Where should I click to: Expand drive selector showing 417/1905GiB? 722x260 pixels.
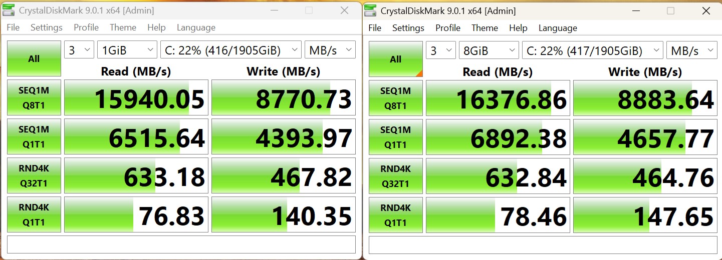coord(593,50)
